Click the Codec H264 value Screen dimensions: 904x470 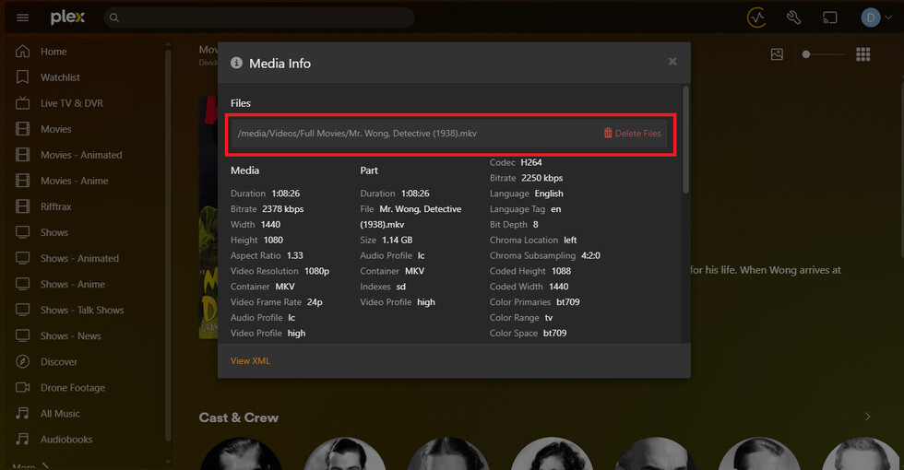[x=531, y=162]
